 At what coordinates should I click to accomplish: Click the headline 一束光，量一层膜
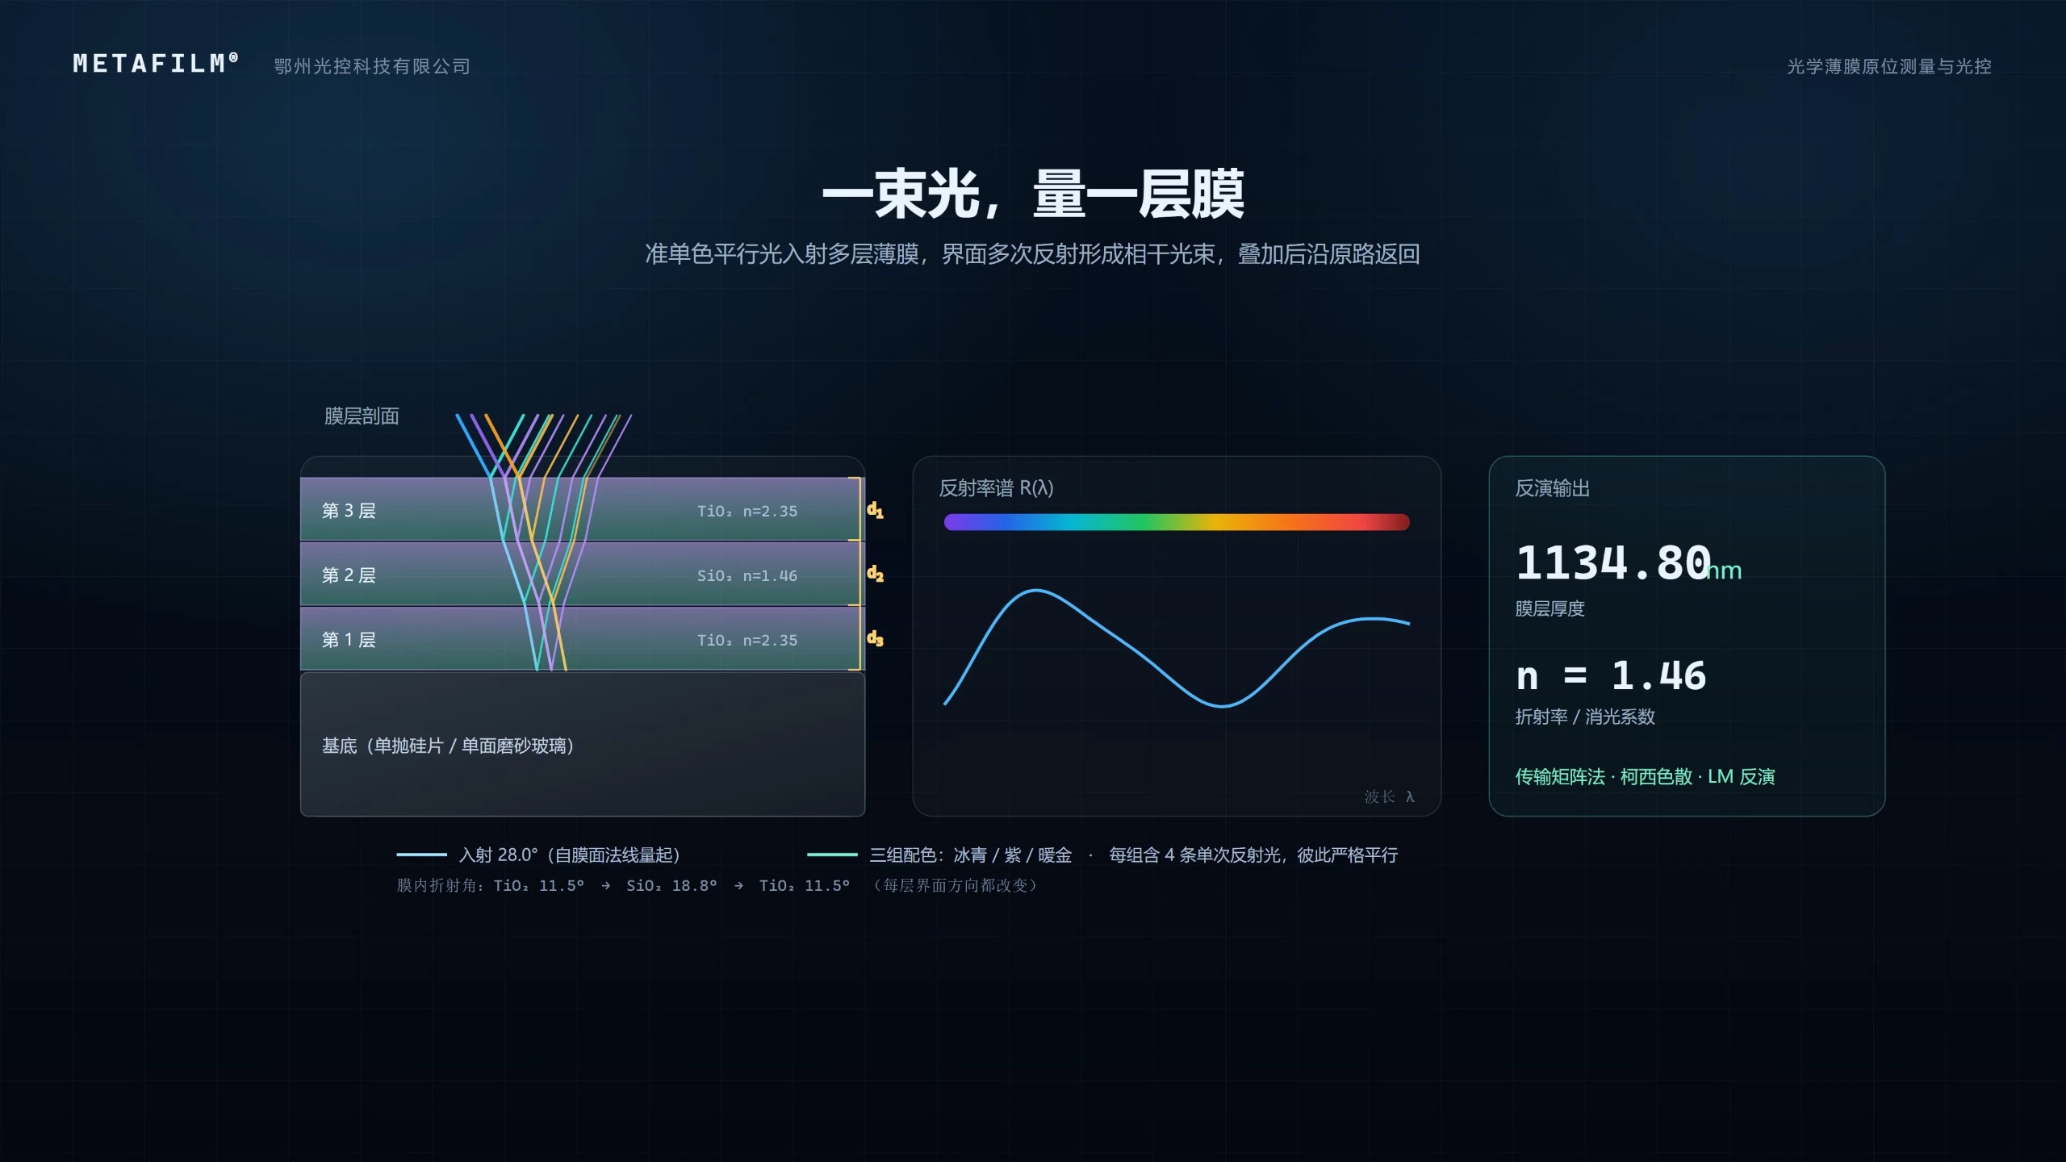[1033, 194]
